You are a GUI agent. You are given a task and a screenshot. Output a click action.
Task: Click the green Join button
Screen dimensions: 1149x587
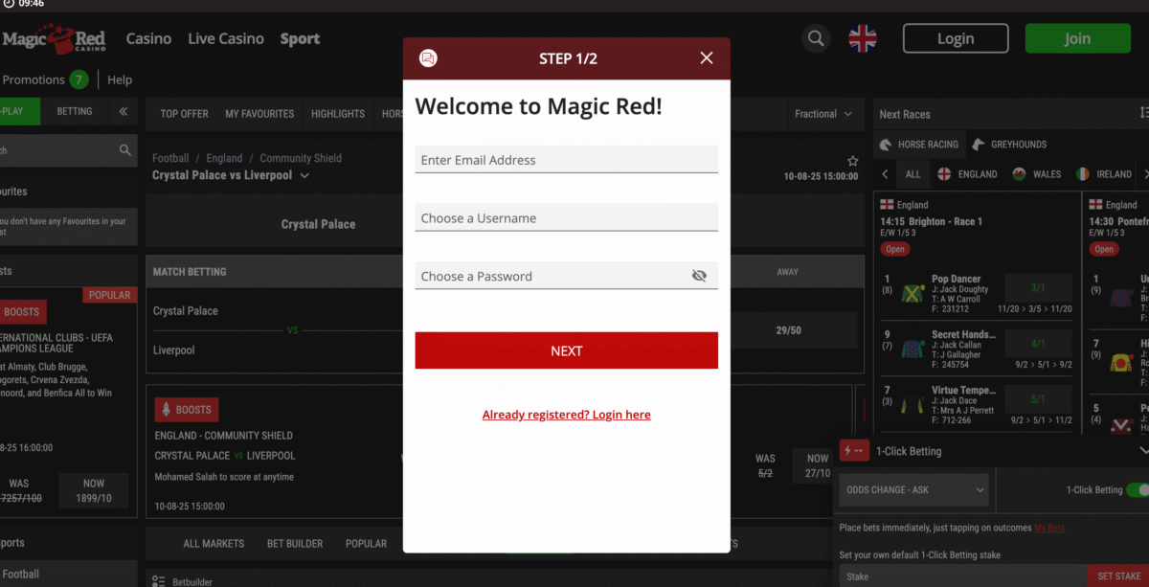[1077, 38]
